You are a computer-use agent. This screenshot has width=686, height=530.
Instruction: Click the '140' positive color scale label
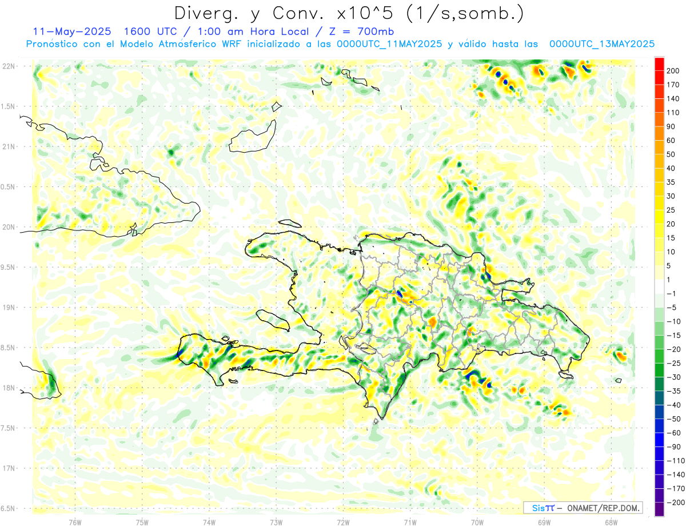point(674,98)
